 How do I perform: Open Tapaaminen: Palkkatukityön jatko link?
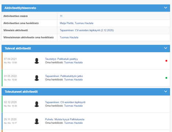64,76
